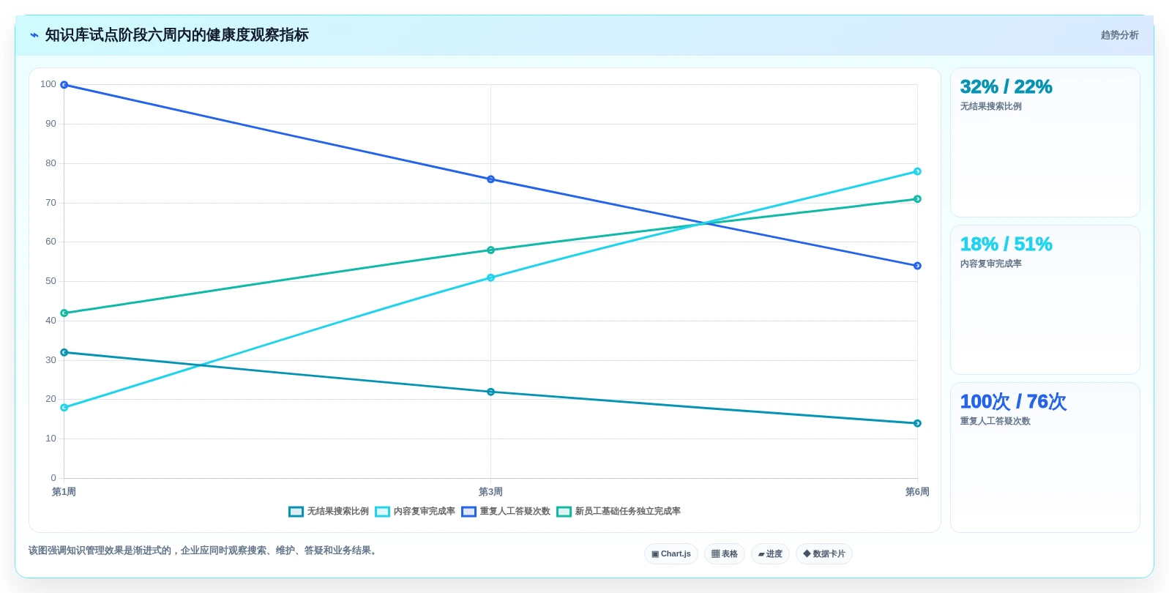The image size is (1169, 593).
Task: Toggle the 新员工基础任务独立完成率 legend swatch
Action: [564, 512]
